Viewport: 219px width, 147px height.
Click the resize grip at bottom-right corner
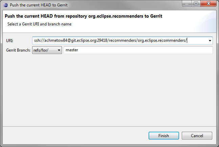pyautogui.click(x=216, y=144)
